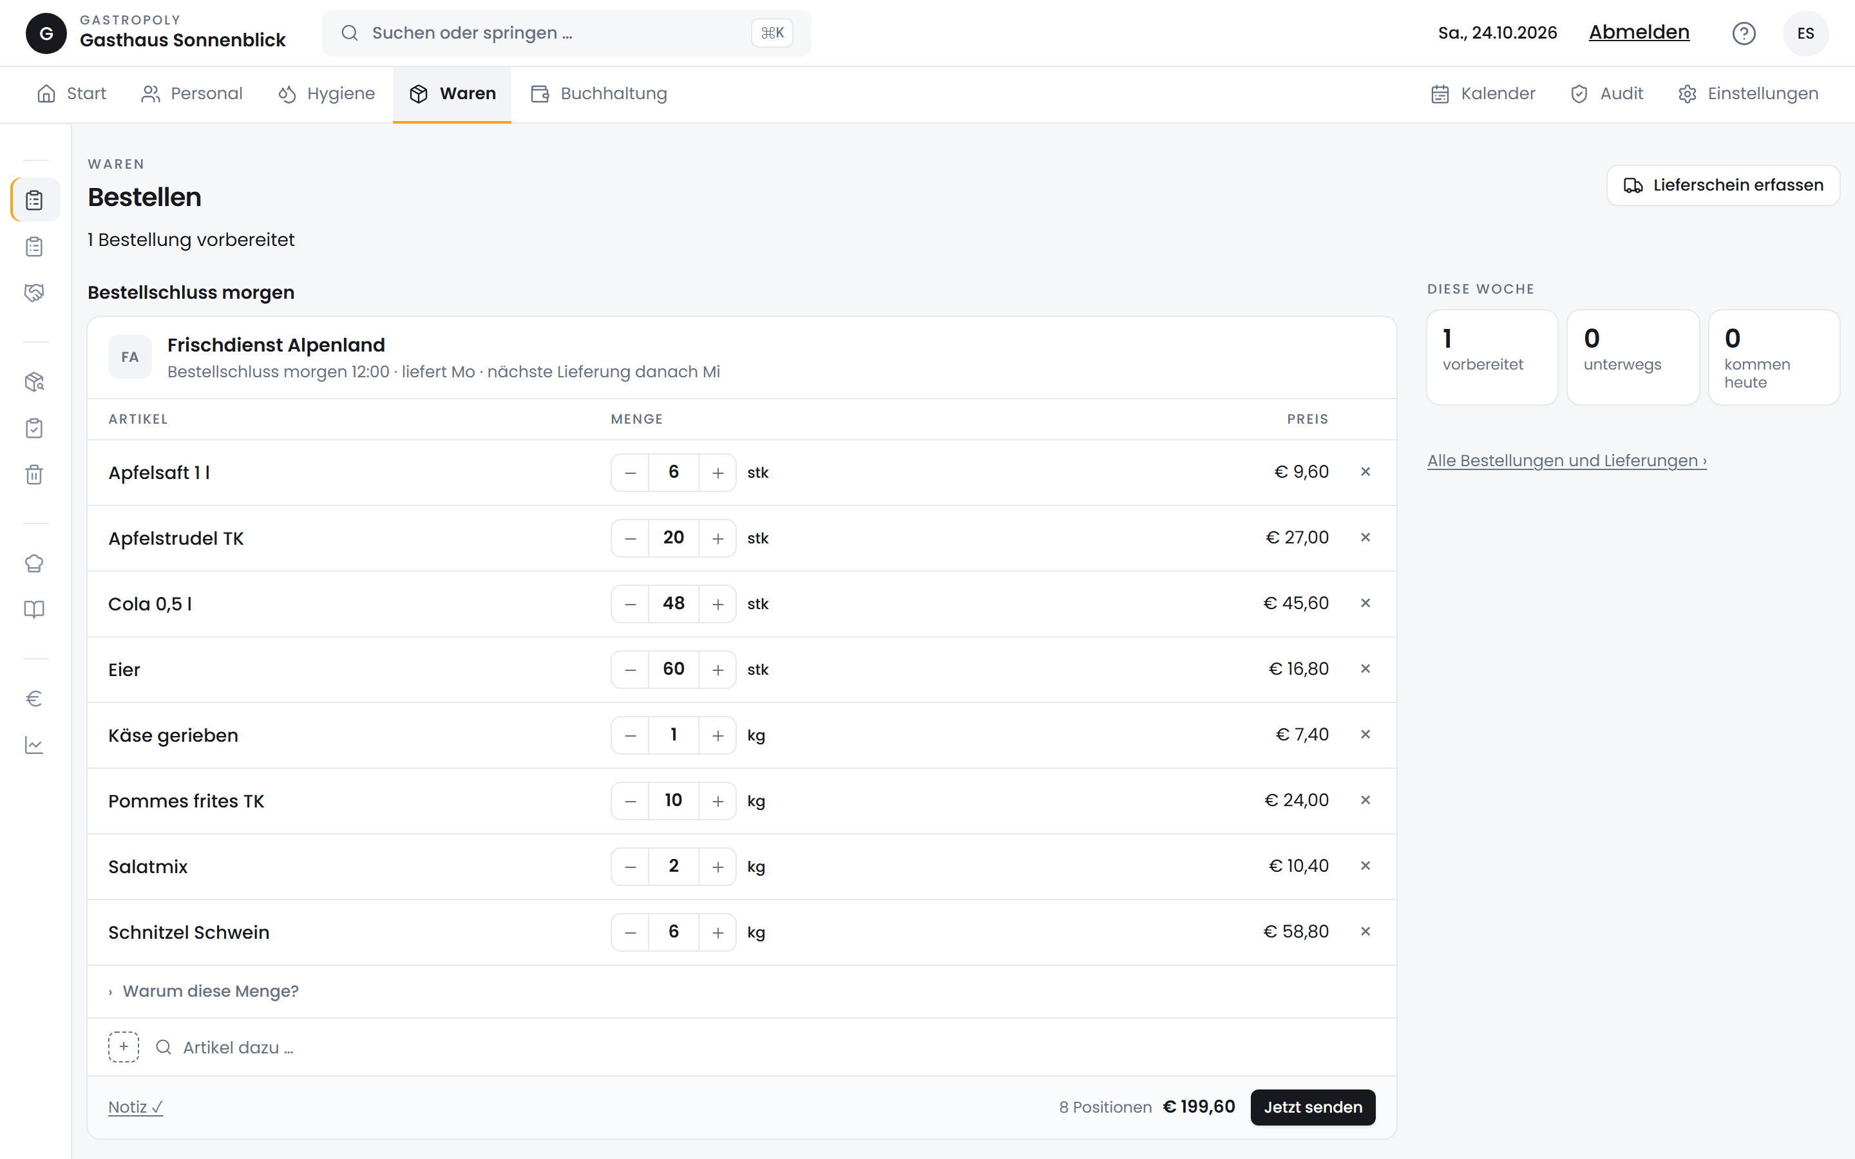Open Alle Bestellungen und Lieferungen link
The width and height of the screenshot is (1855, 1159).
(x=1567, y=460)
